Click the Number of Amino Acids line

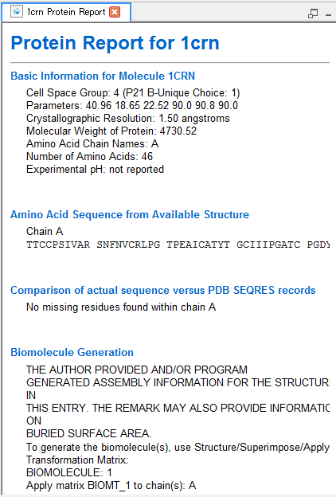[x=90, y=157]
